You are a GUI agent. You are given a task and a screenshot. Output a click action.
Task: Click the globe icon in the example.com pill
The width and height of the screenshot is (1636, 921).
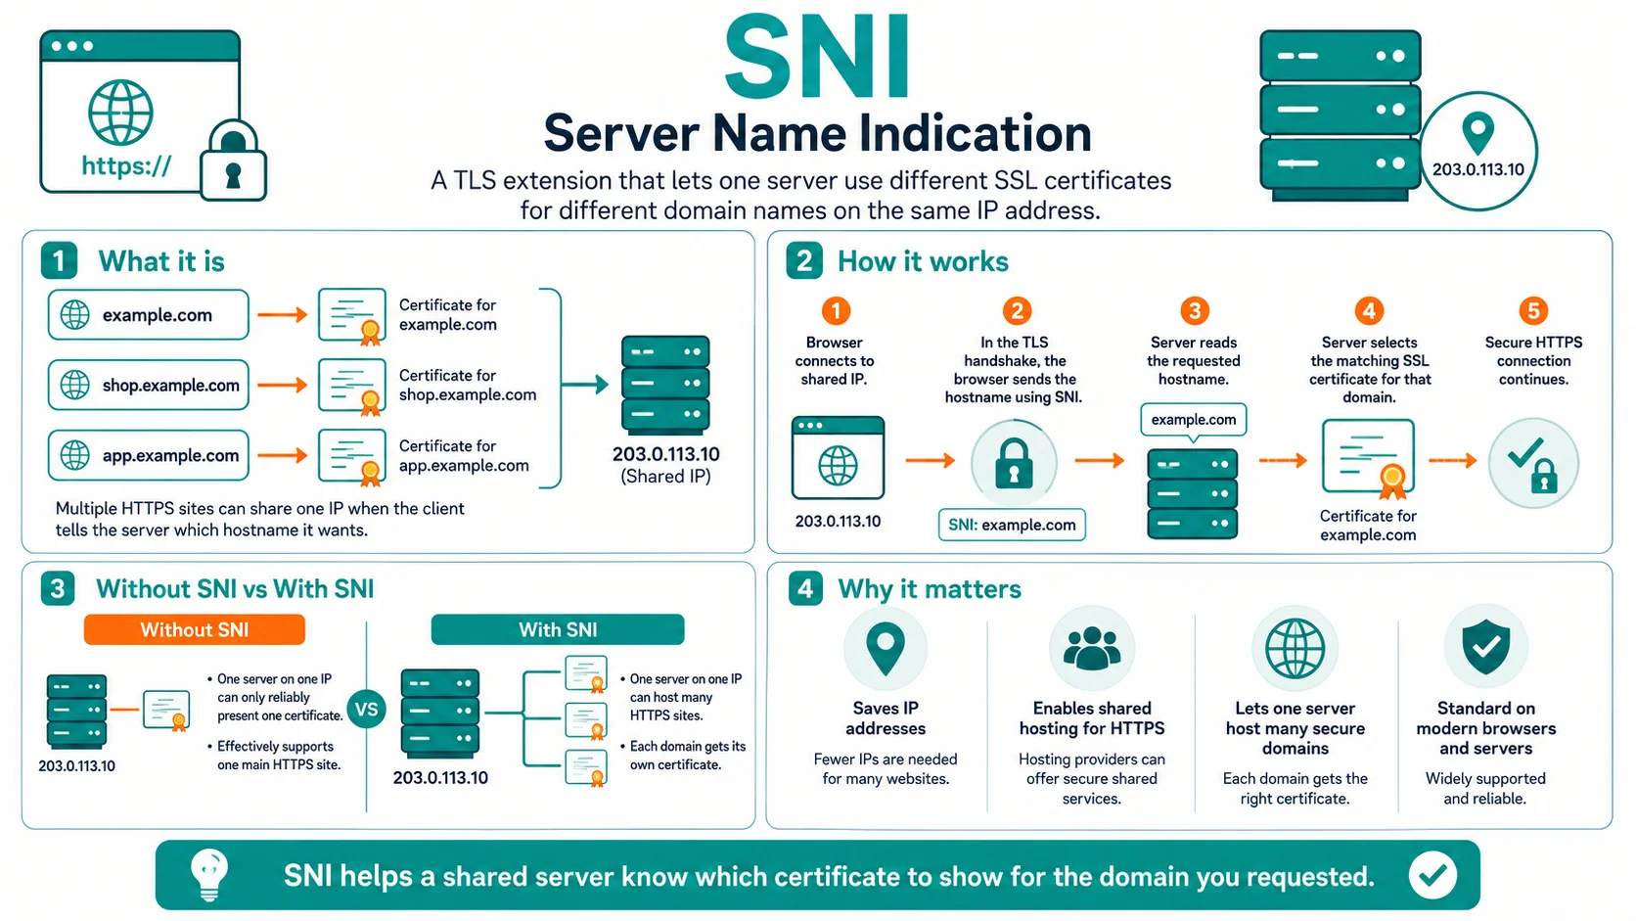[75, 314]
